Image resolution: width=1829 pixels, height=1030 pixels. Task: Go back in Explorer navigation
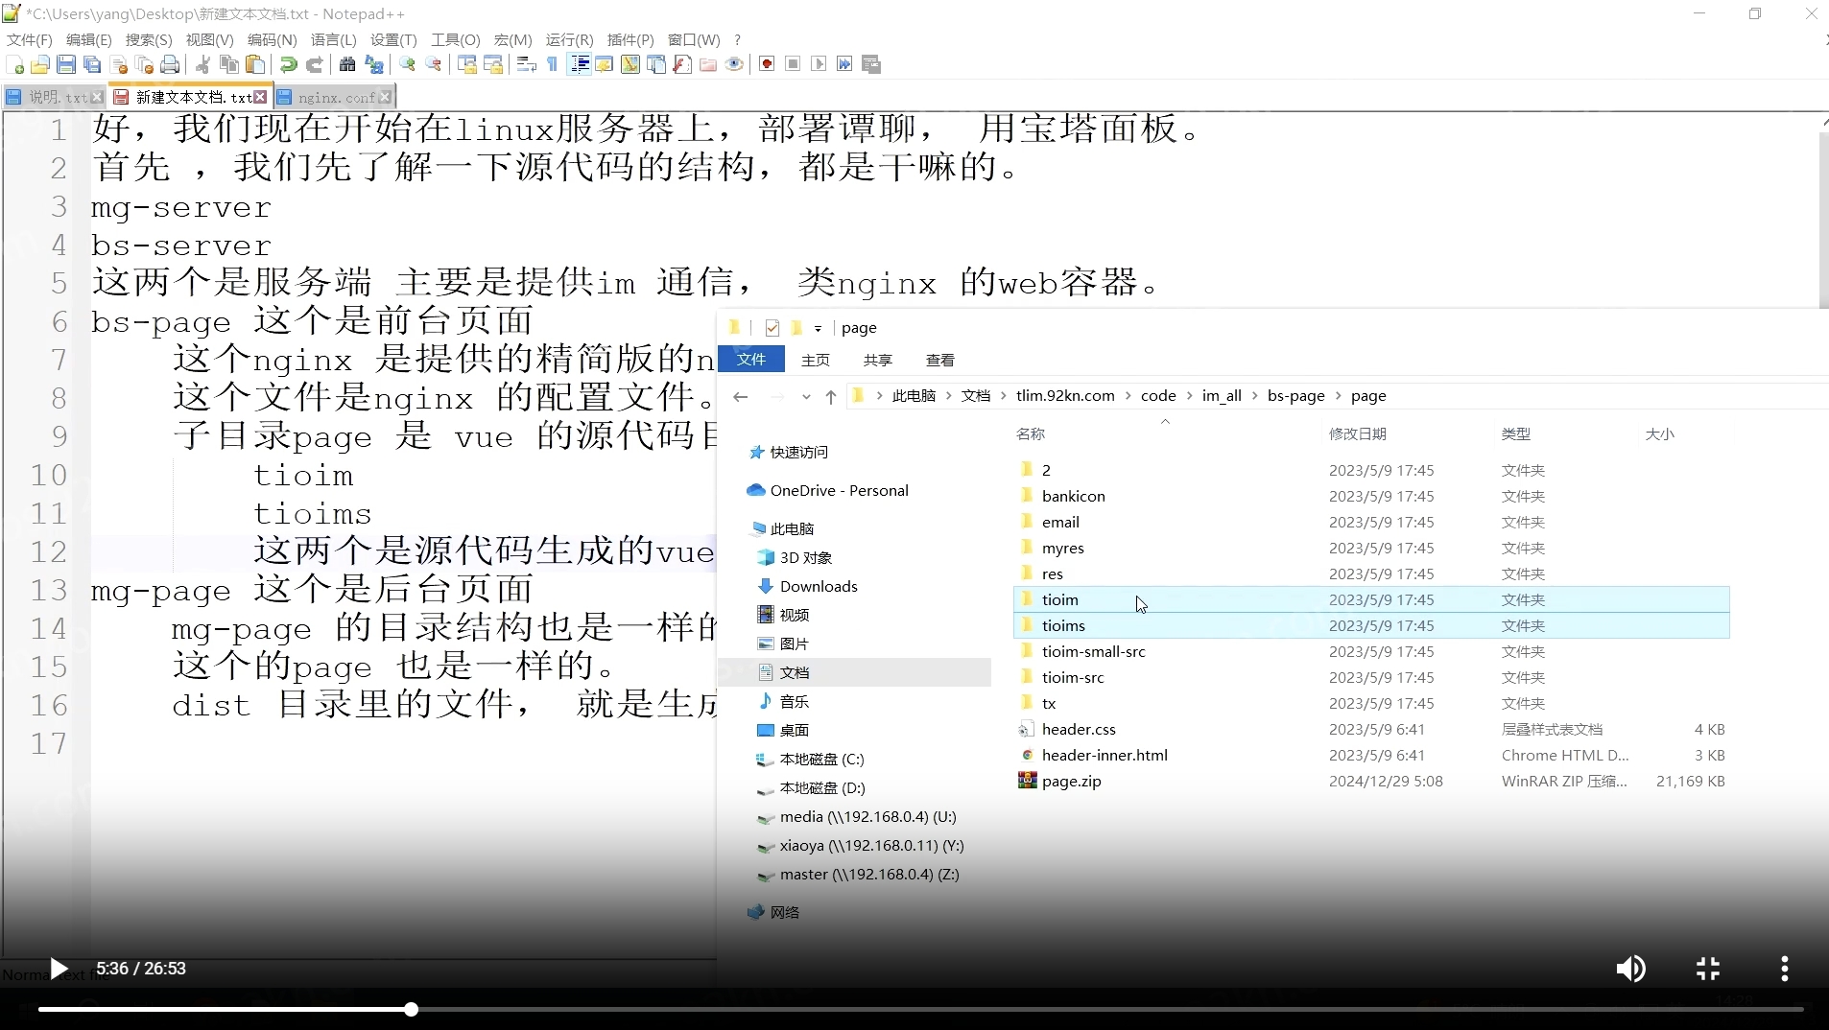point(740,397)
